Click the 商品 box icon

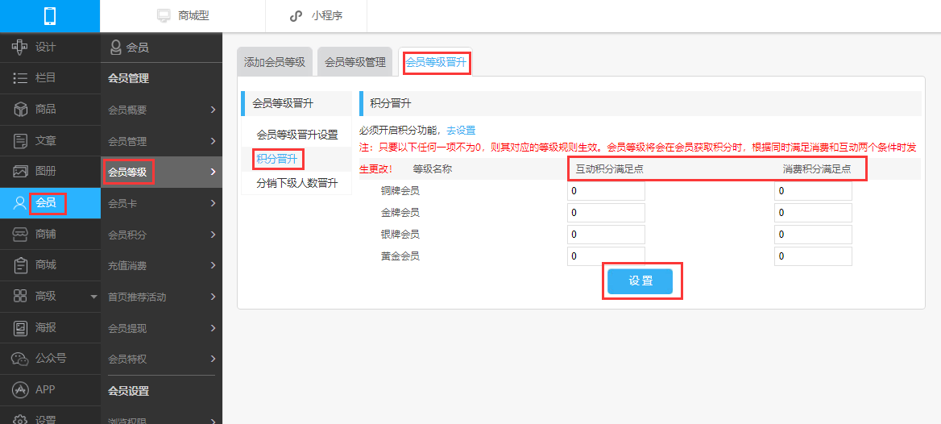point(20,110)
